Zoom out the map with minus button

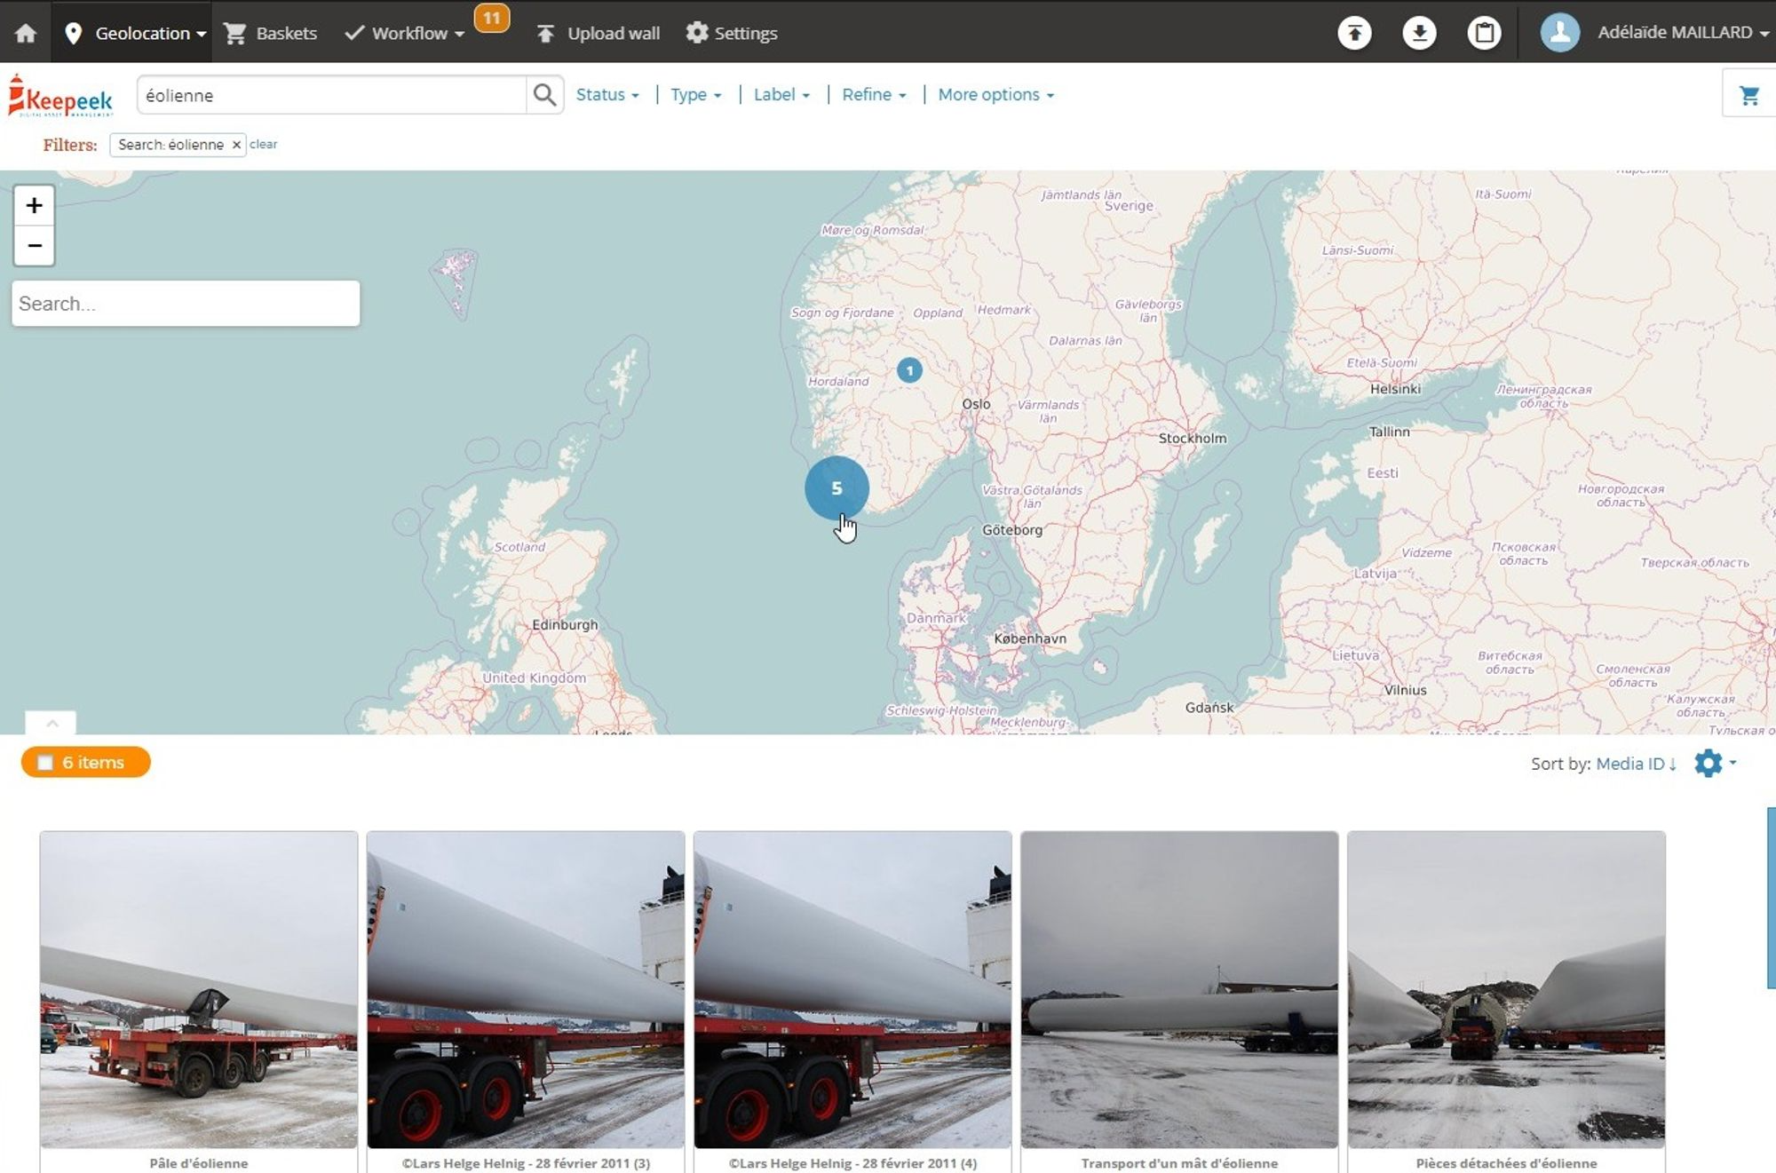(x=34, y=246)
